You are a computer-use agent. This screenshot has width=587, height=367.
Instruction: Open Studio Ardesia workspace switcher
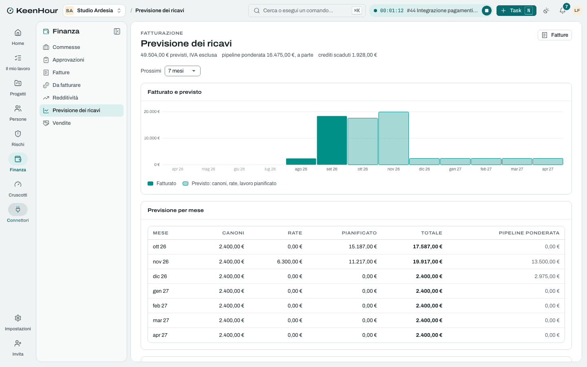tap(94, 11)
